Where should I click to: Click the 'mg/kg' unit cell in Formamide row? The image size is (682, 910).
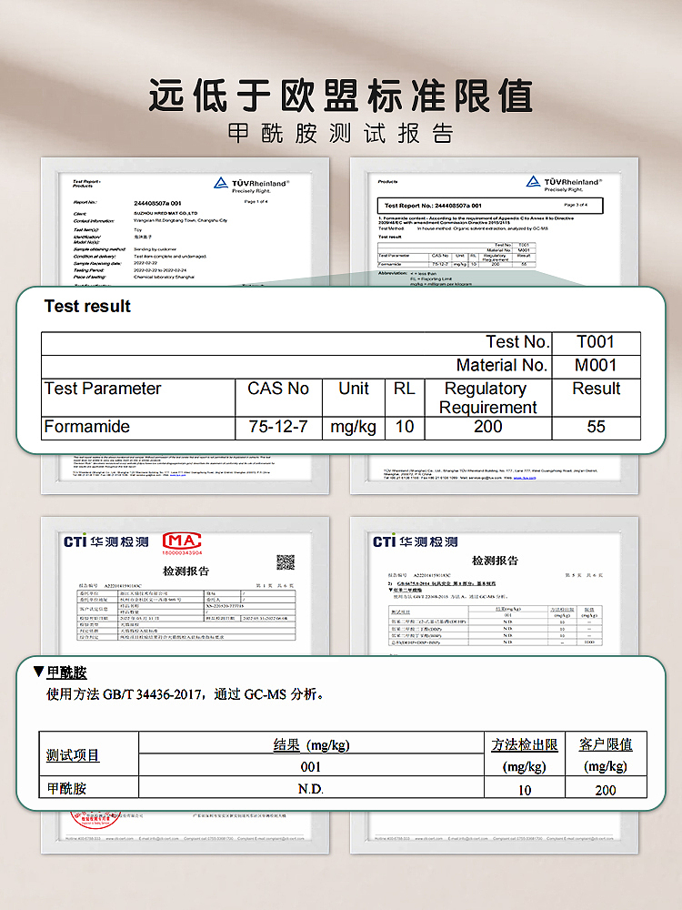[354, 428]
